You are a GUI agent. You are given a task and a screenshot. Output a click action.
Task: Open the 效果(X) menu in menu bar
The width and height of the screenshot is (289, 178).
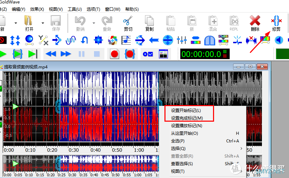click(37, 9)
